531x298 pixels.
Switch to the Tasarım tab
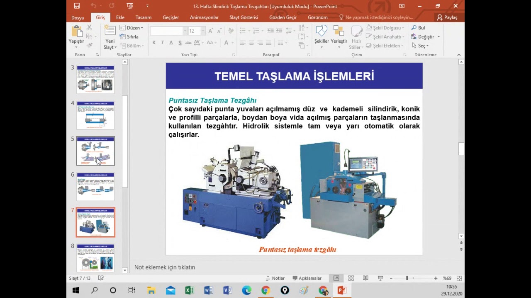pyautogui.click(x=144, y=17)
